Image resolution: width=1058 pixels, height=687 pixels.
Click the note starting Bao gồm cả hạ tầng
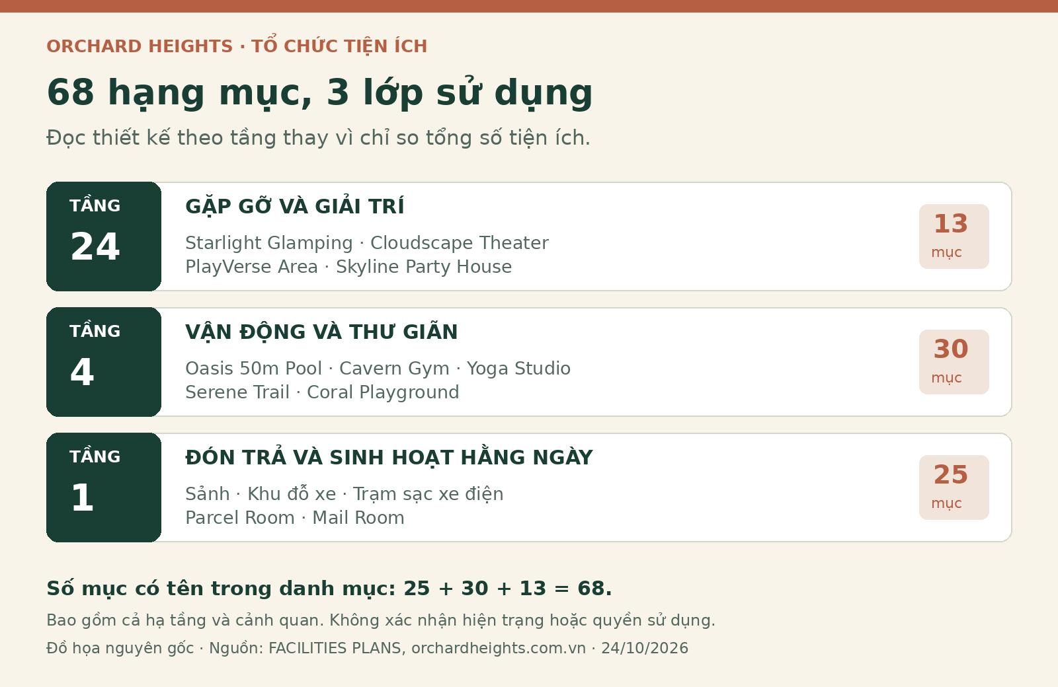(381, 620)
